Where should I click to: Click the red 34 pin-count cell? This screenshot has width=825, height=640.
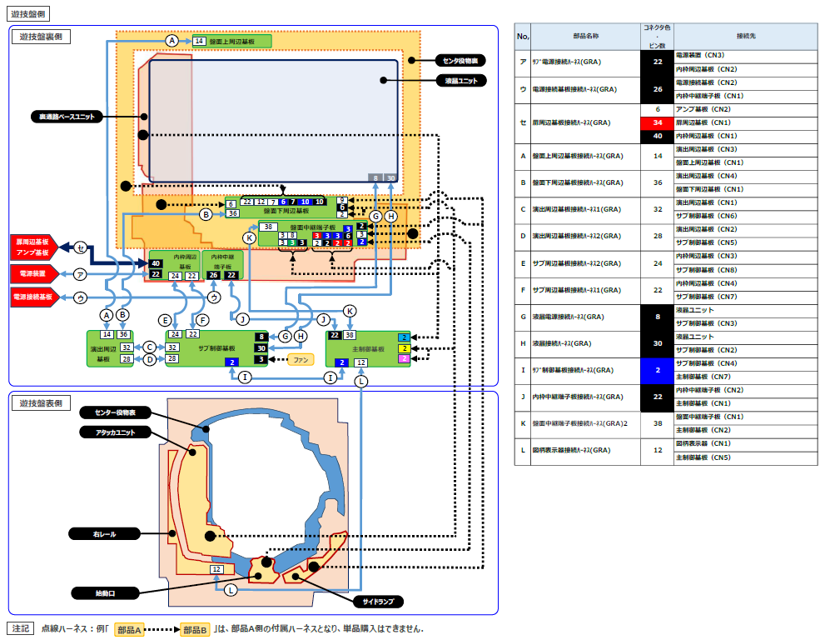coord(657,122)
